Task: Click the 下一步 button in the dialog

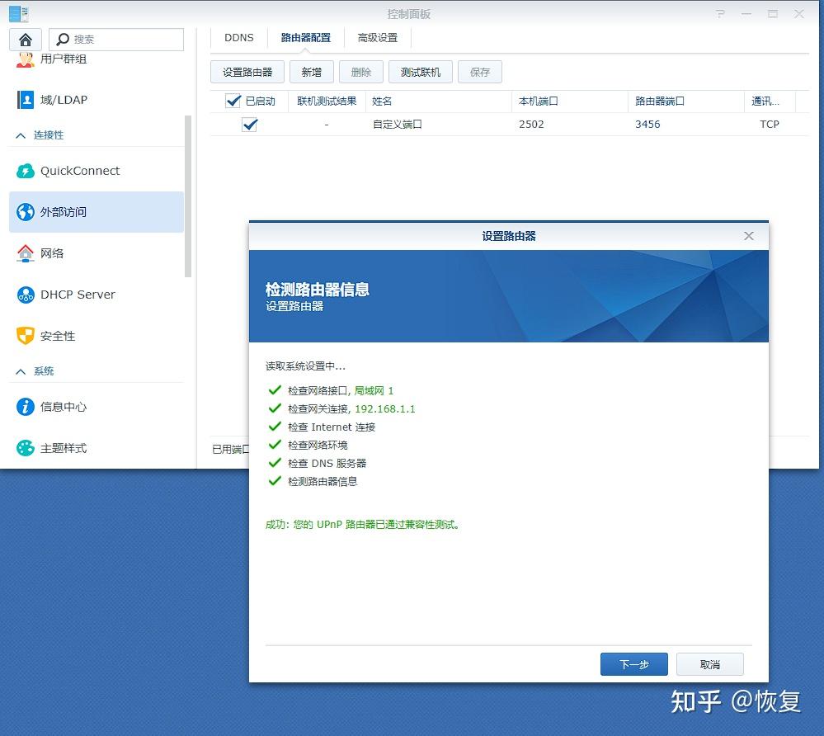Action: (633, 663)
